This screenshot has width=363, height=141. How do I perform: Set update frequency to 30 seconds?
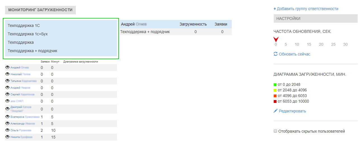coord(345,44)
